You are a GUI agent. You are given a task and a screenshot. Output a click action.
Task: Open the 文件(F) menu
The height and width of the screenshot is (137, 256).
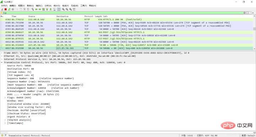click(x=4, y=6)
